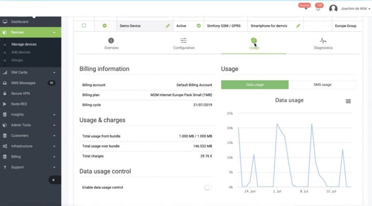Click the Billing cycle 21/07/2019 value
The width and height of the screenshot is (372, 206).
pos(203,105)
